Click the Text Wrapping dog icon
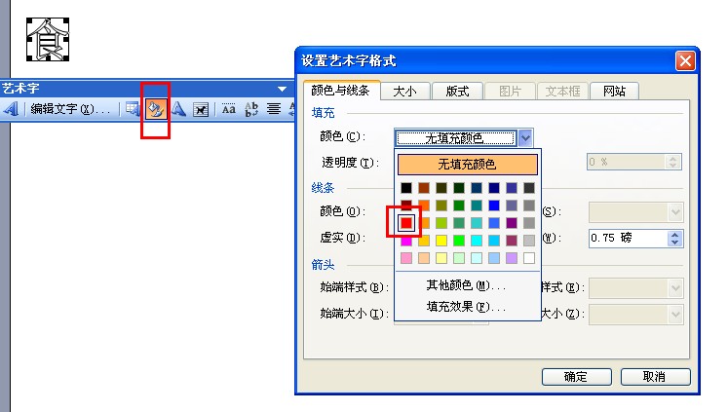 [x=201, y=109]
